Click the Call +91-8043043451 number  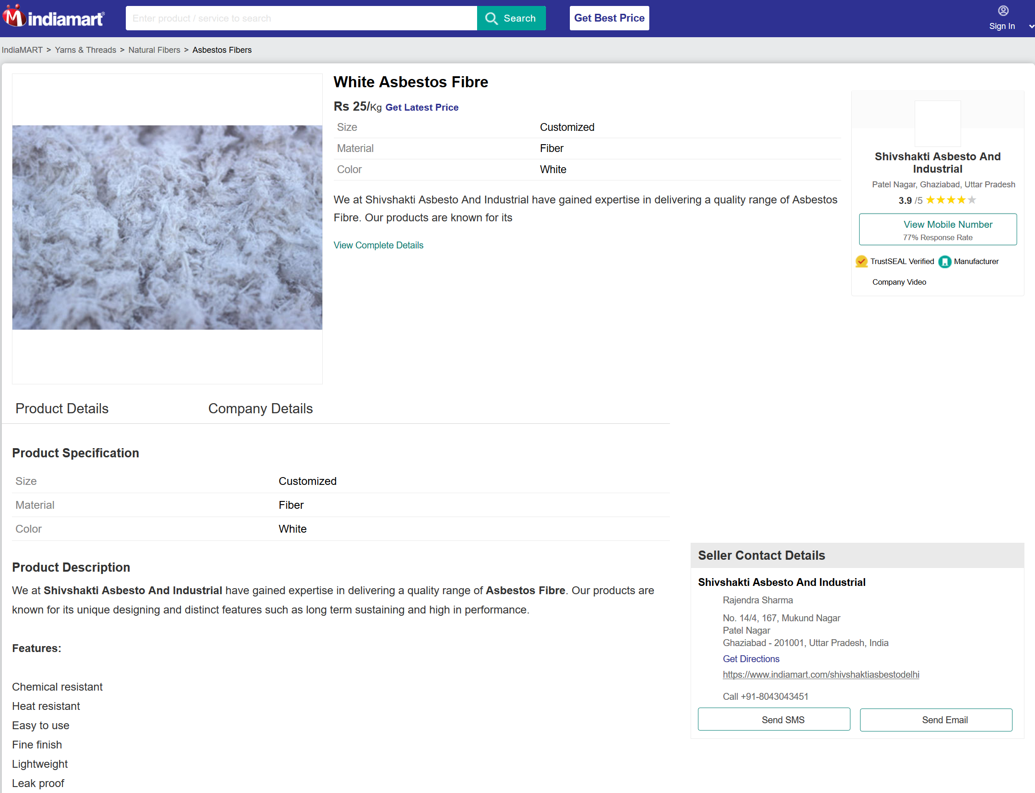765,697
